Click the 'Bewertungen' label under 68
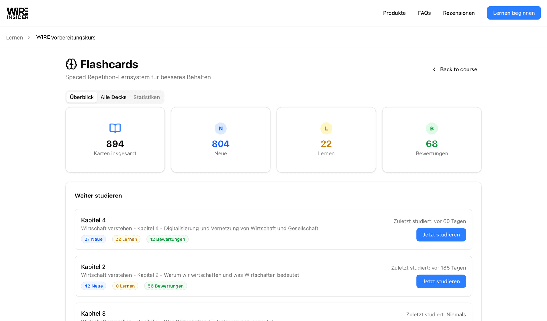 pyautogui.click(x=432, y=153)
